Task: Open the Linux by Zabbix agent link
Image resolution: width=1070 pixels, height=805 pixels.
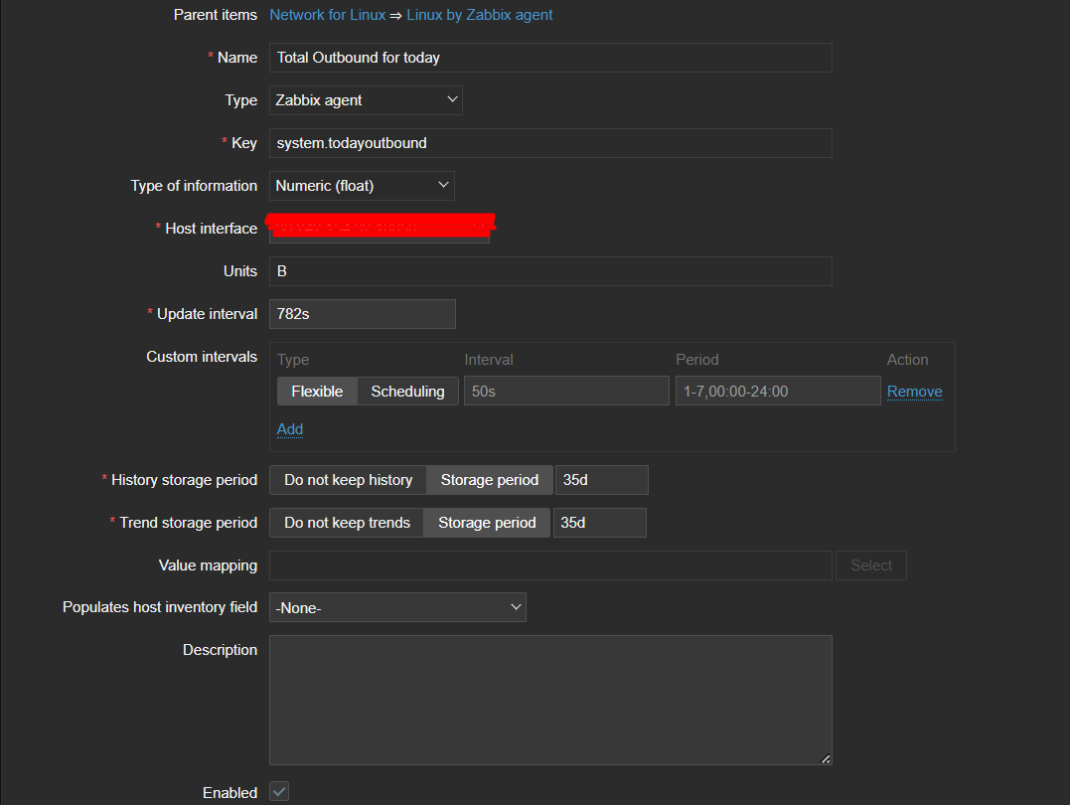Action: pos(480,15)
